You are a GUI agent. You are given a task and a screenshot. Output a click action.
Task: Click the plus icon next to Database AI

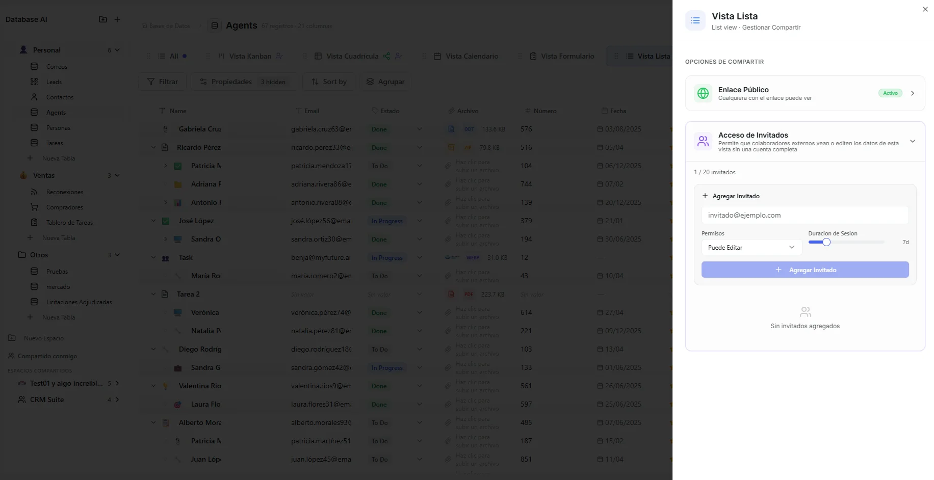(x=117, y=19)
